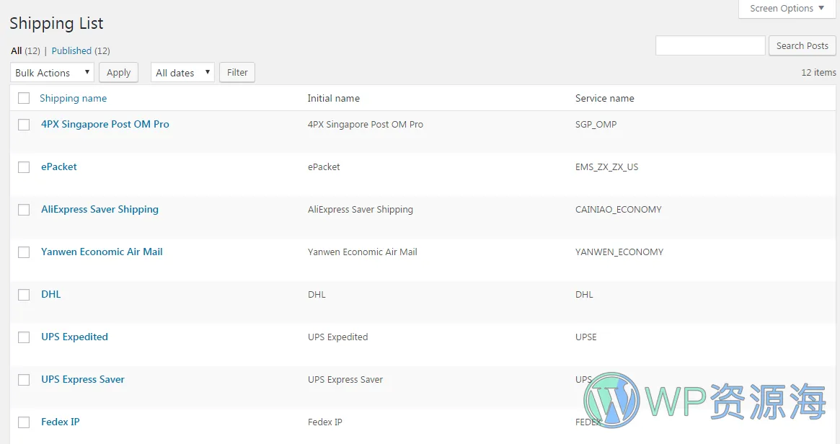Open the AliExpress Saver Shipping link
The width and height of the screenshot is (840, 444).
click(100, 210)
